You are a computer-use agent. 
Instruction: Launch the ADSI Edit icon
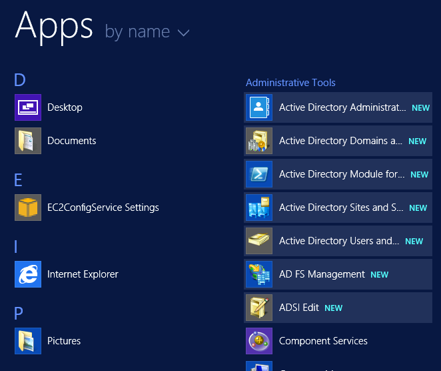point(259,308)
